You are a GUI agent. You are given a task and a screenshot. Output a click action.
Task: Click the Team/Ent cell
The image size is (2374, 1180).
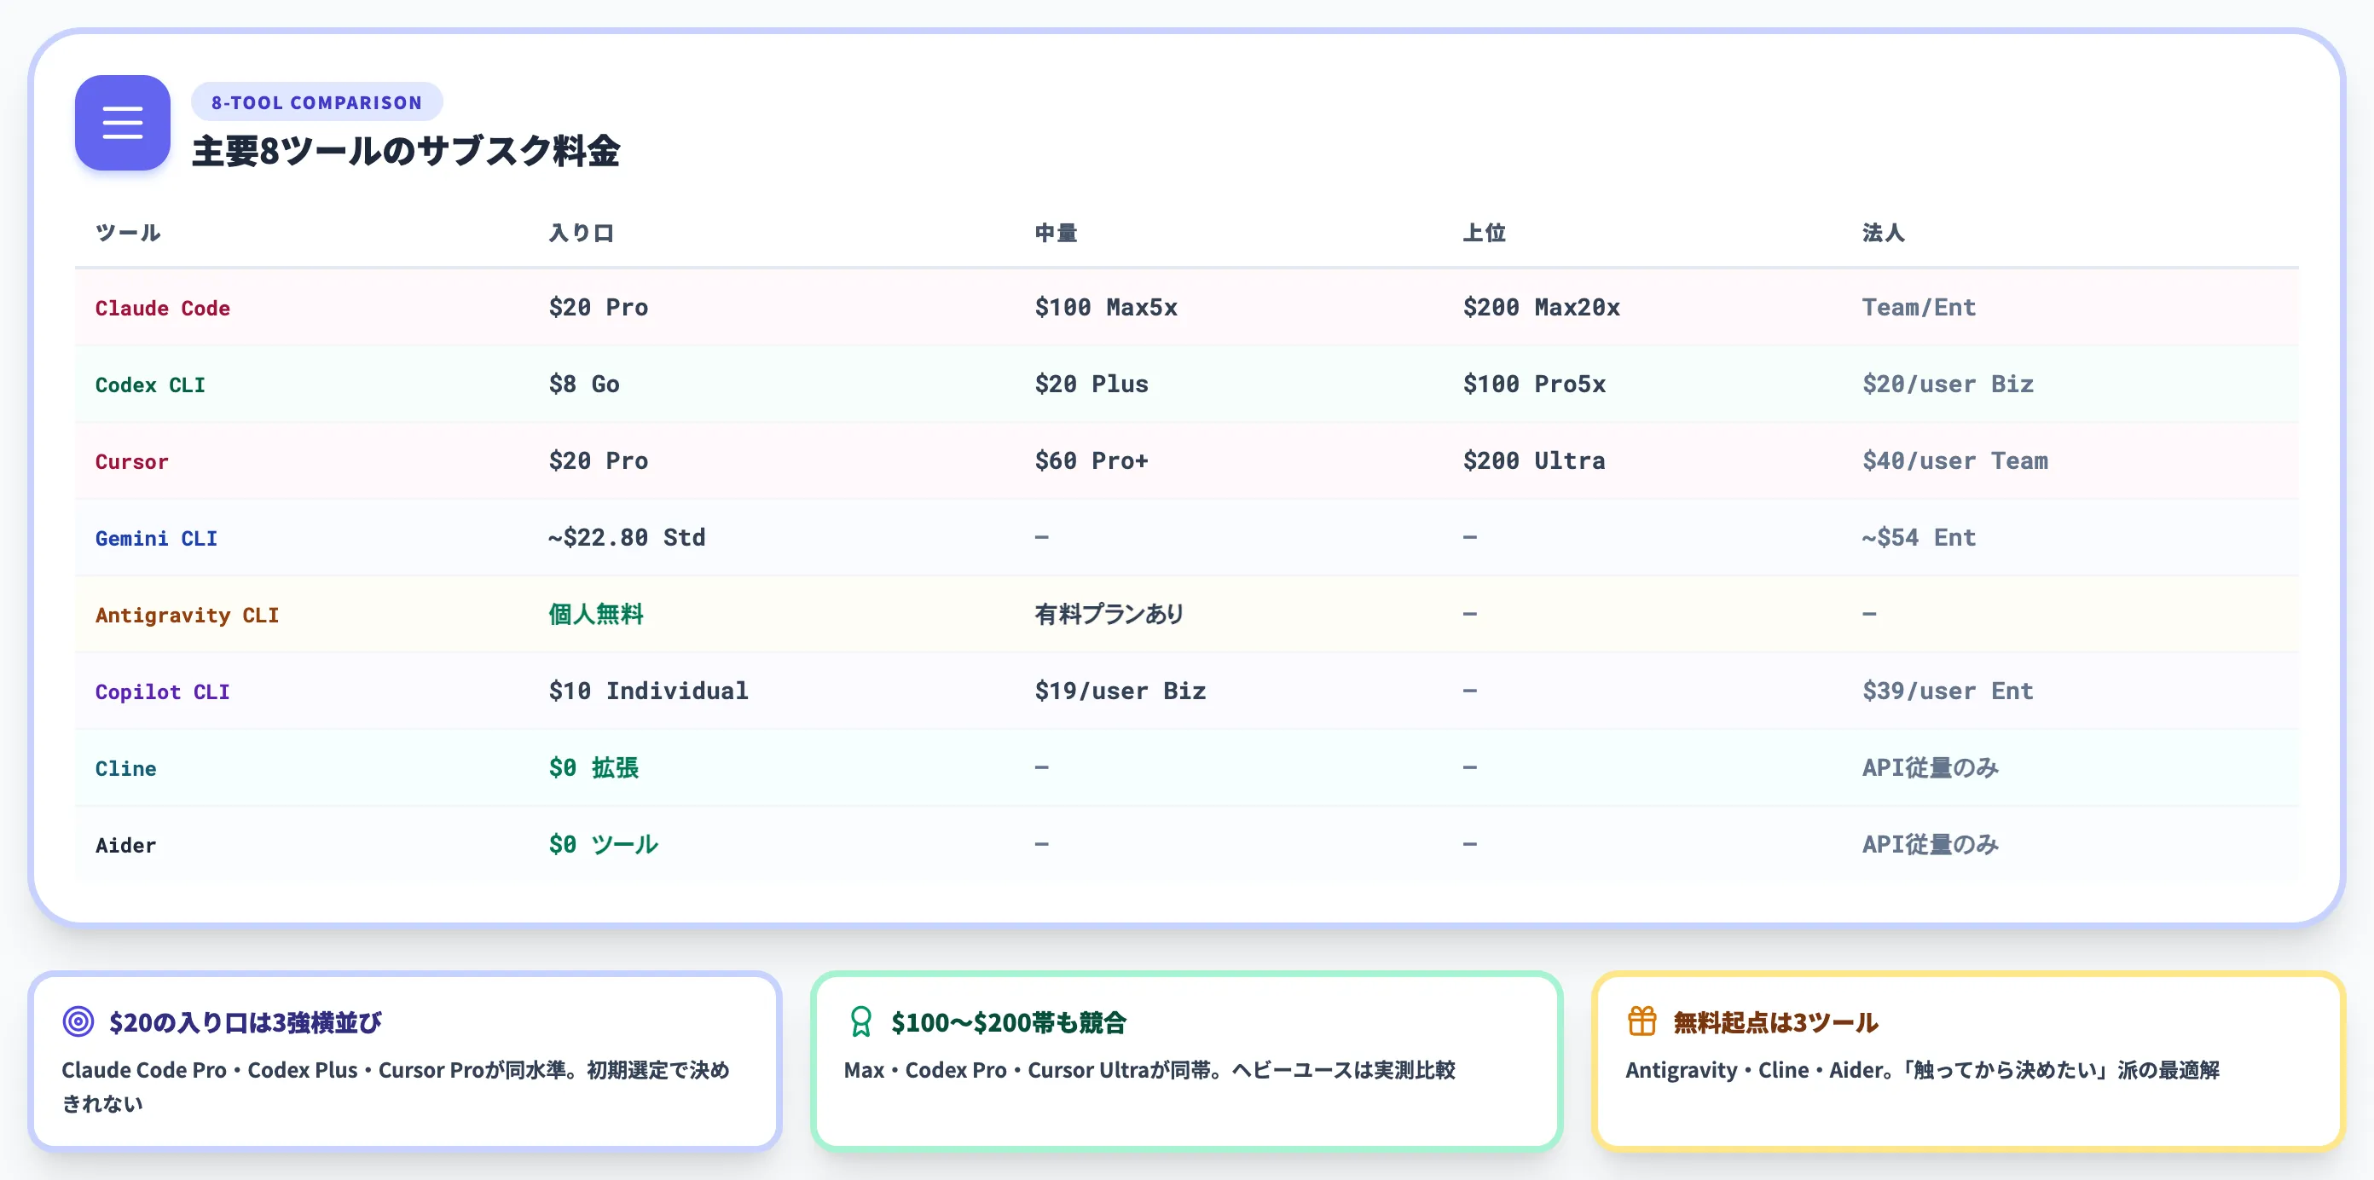point(1919,308)
